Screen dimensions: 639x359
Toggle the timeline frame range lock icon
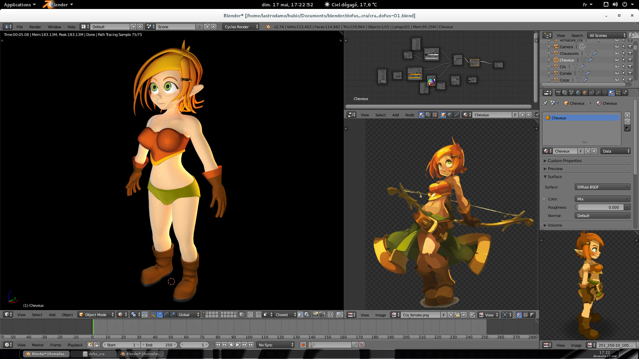pos(97,345)
